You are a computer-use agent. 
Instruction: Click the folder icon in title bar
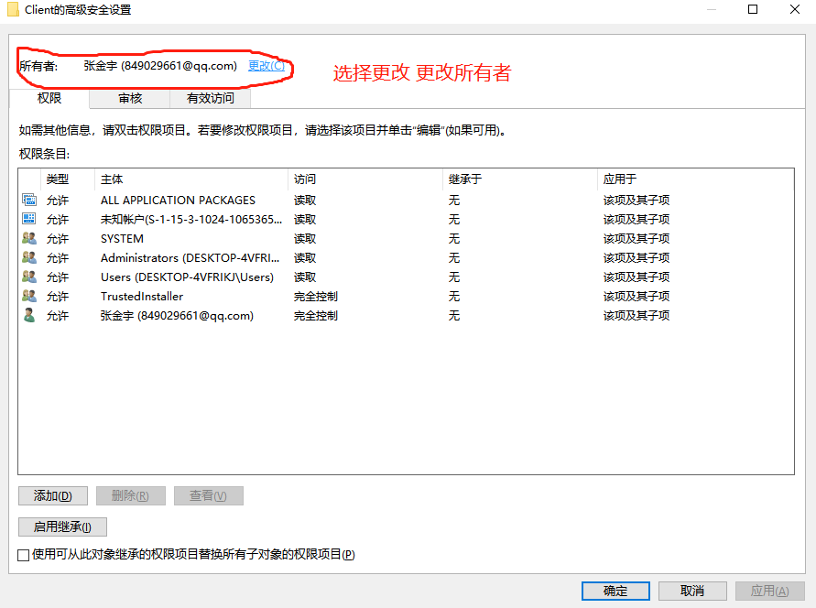[13, 9]
